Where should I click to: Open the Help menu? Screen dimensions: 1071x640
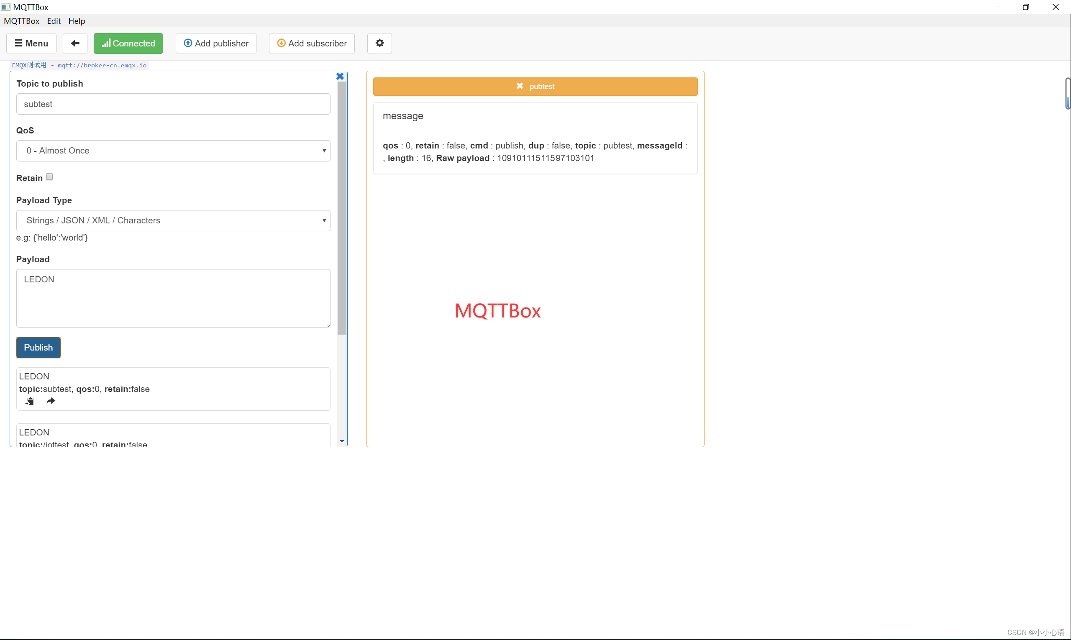[x=77, y=20]
